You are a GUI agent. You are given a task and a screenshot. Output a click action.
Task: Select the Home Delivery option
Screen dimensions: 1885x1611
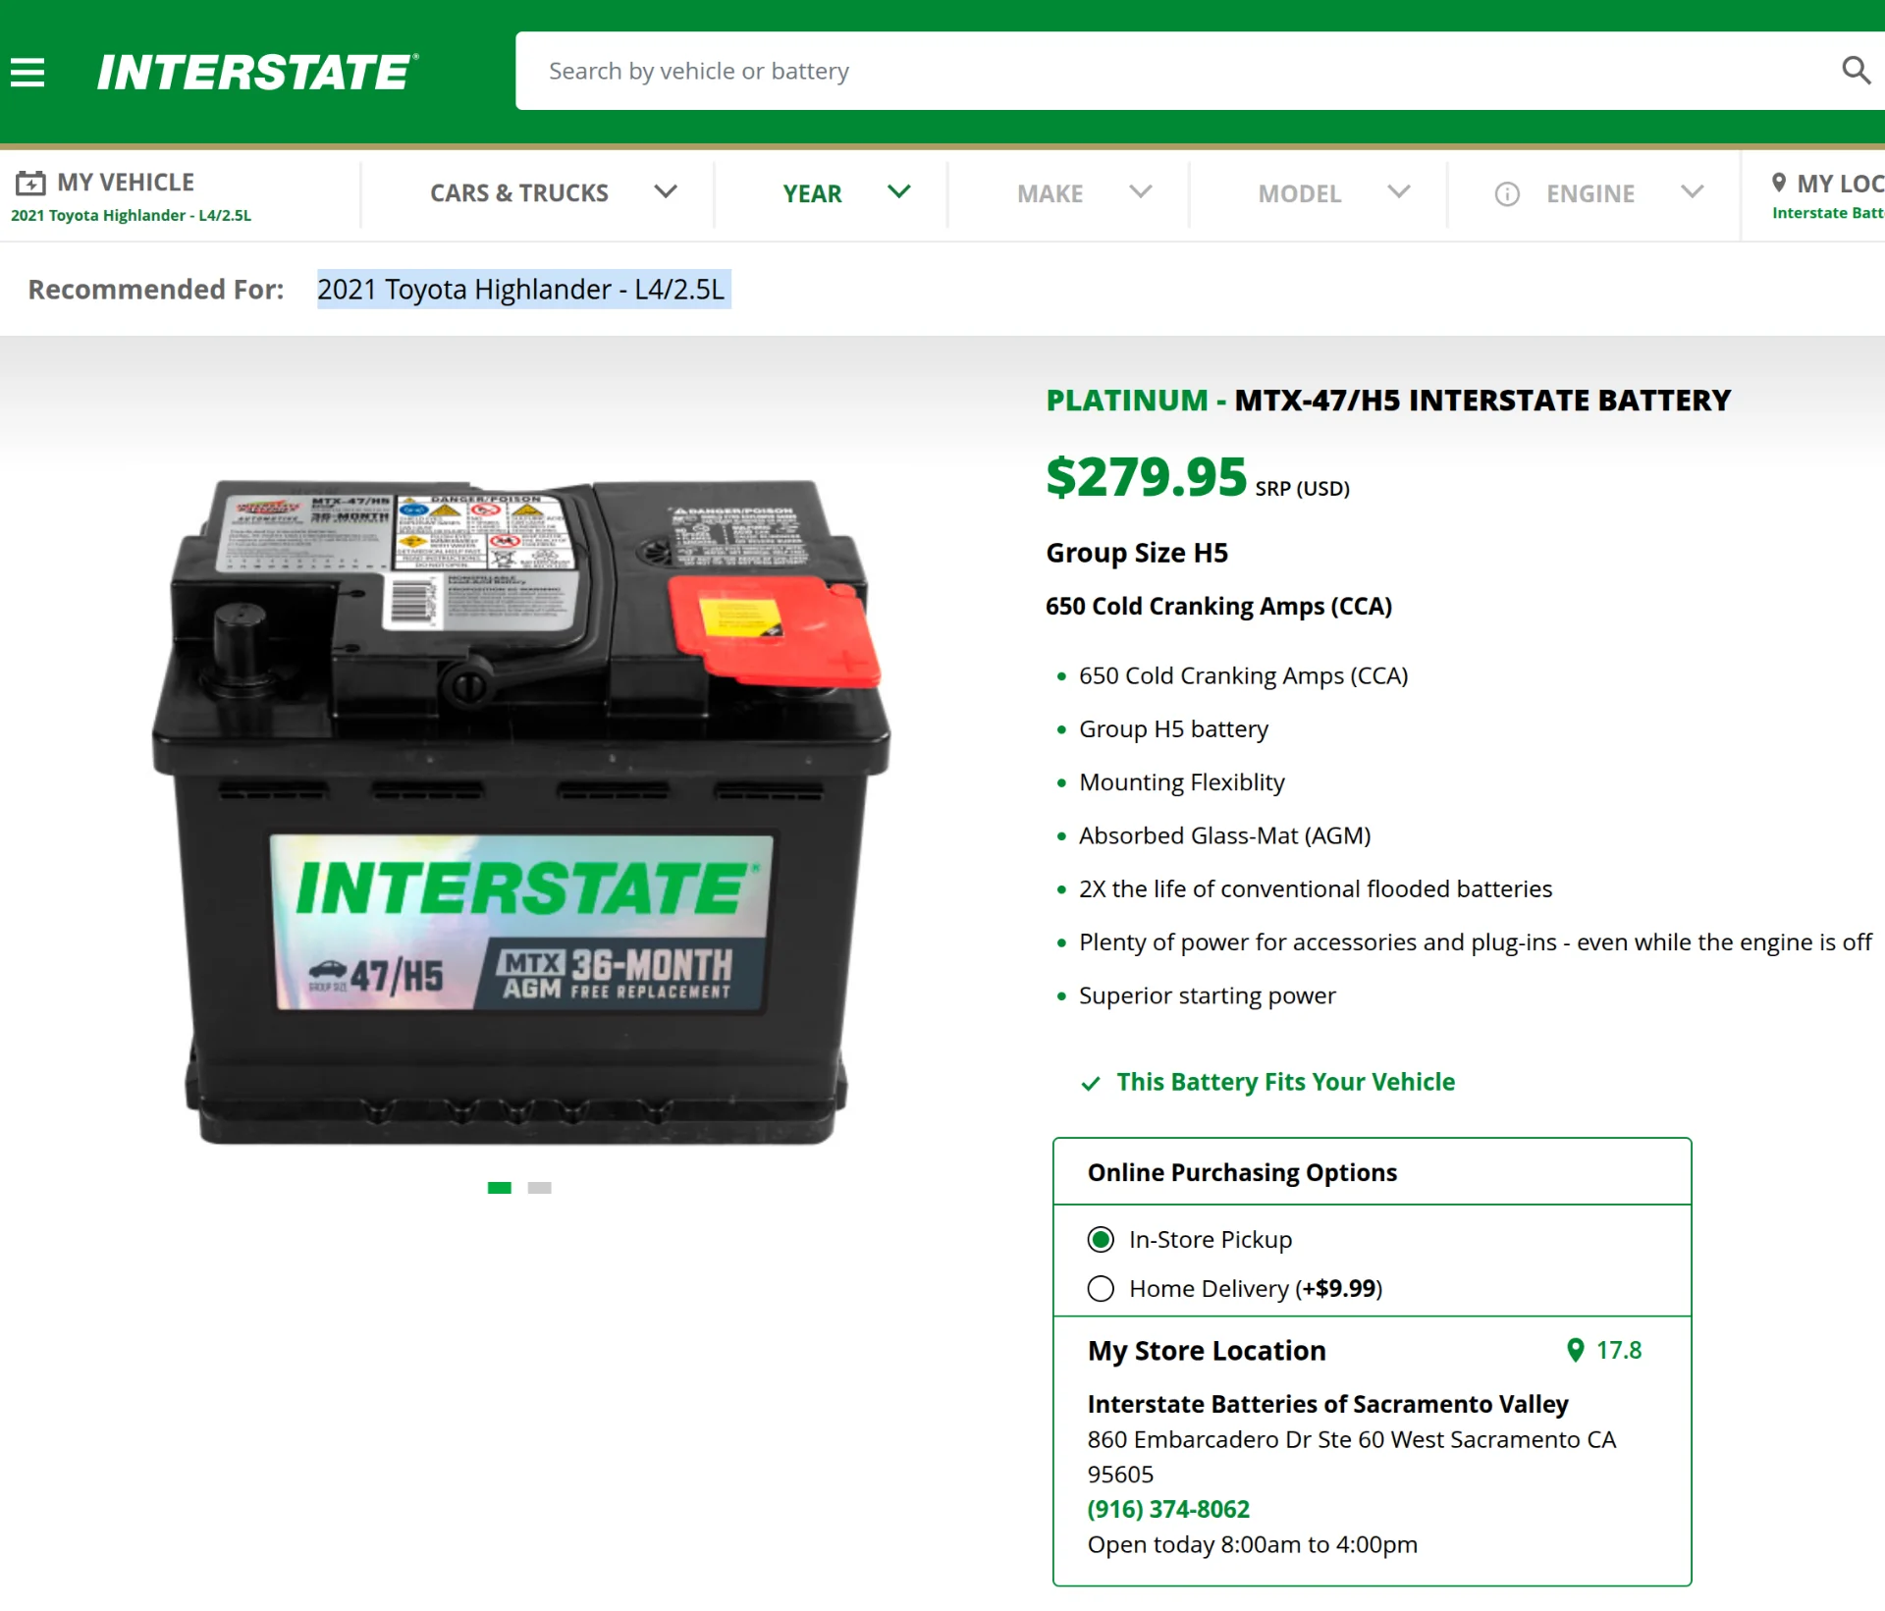point(1101,1288)
